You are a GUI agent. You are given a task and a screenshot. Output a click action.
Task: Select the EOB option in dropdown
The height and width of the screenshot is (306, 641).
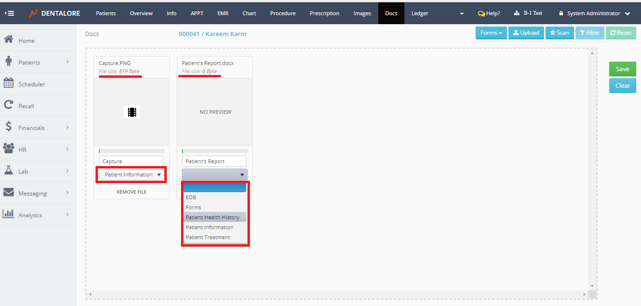pos(191,197)
